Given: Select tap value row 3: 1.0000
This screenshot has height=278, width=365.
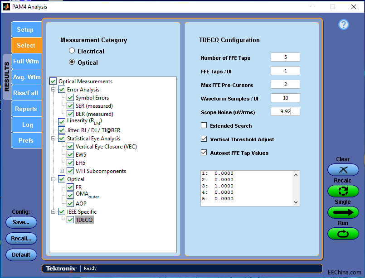Looking at the screenshot, I should point(218,186).
